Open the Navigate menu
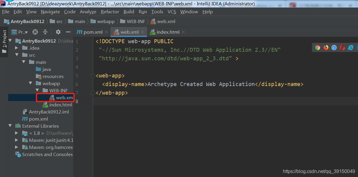 click(50, 12)
